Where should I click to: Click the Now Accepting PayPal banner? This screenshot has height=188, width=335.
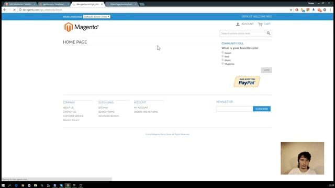pyautogui.click(x=247, y=82)
